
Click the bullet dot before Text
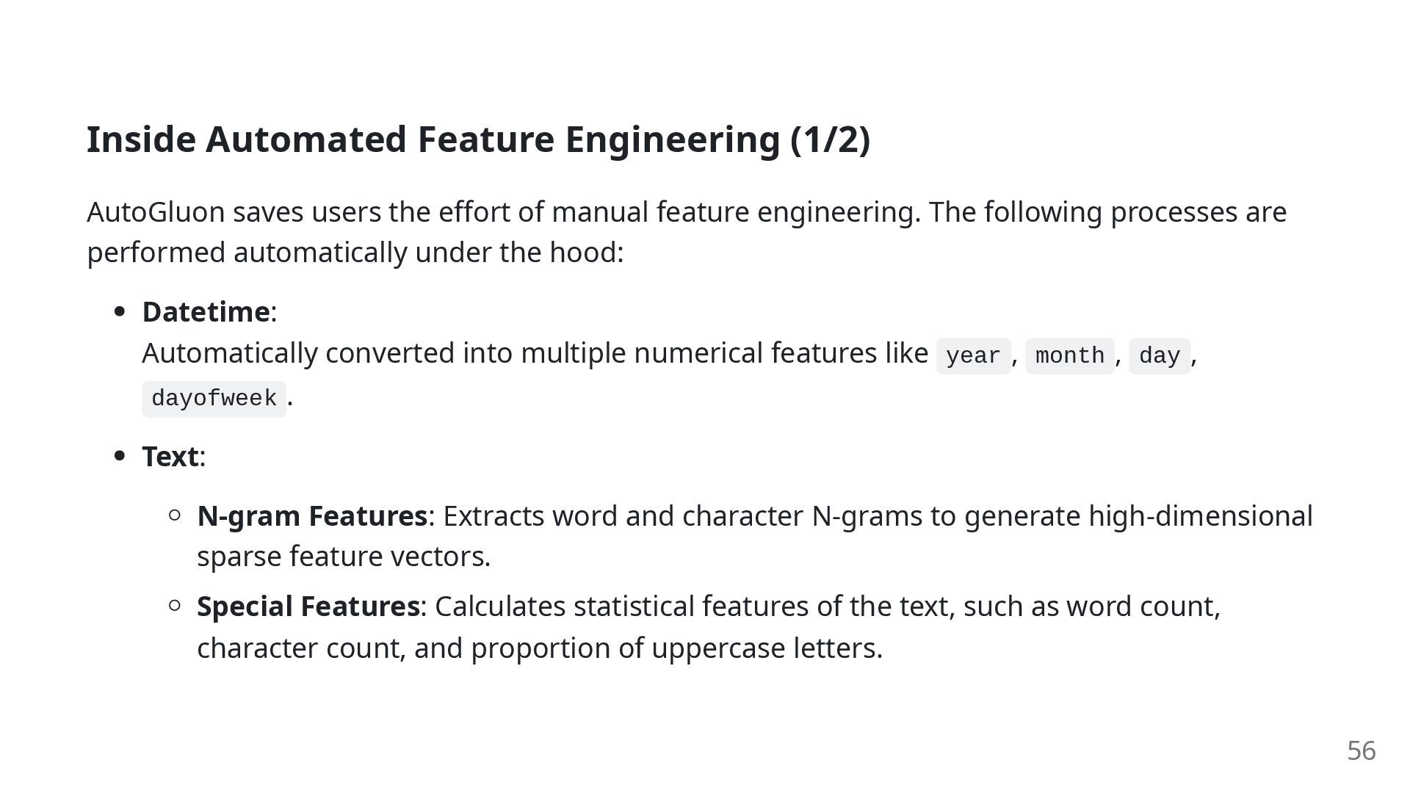coord(120,457)
